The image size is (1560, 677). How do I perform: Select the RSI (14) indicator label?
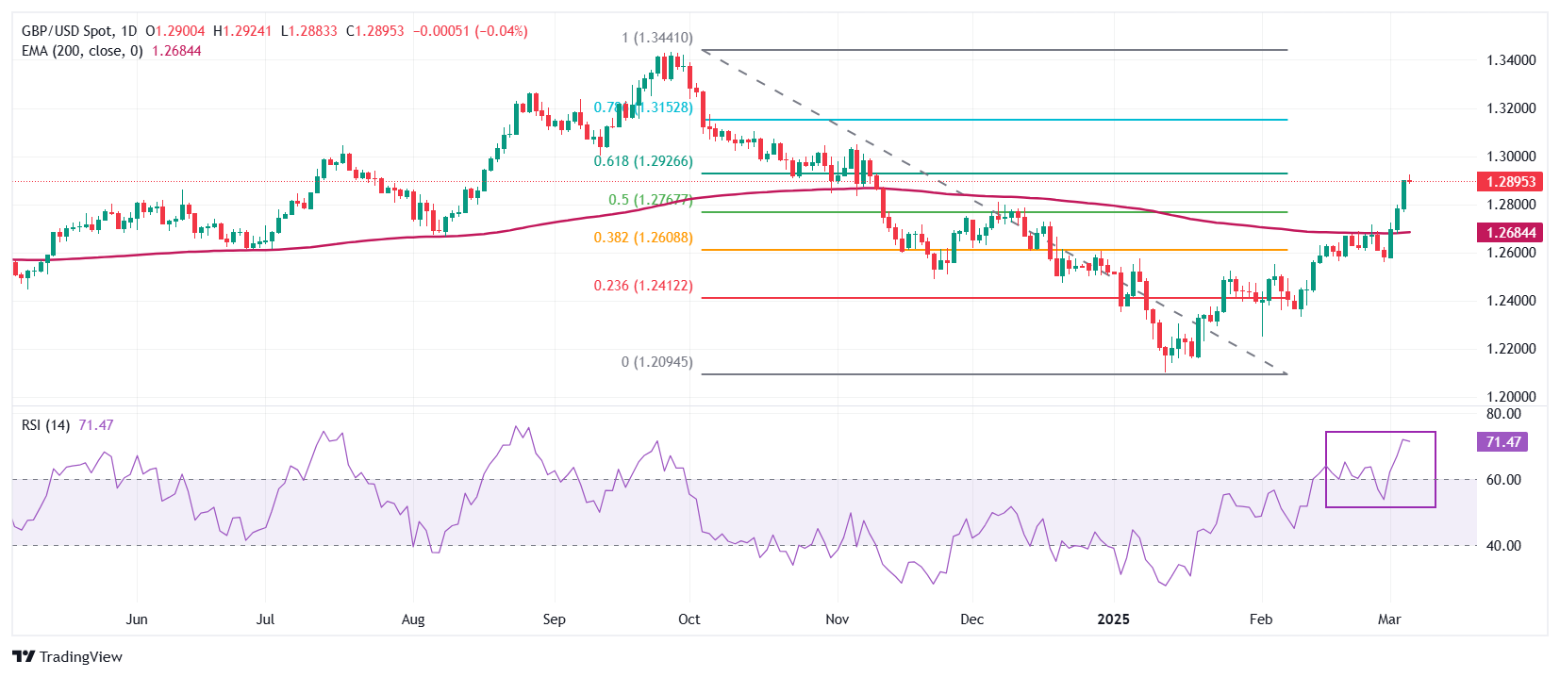[x=45, y=425]
